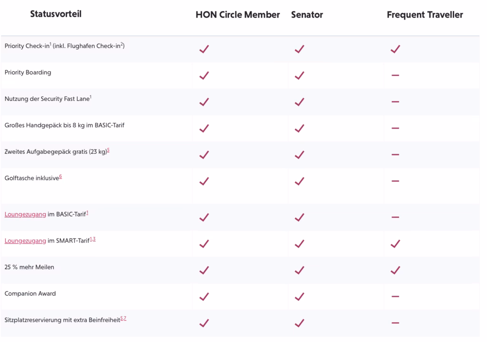This screenshot has height=342, width=487.
Task: Click footnote 6 next to Golftasche inklusive
Action: (61, 177)
